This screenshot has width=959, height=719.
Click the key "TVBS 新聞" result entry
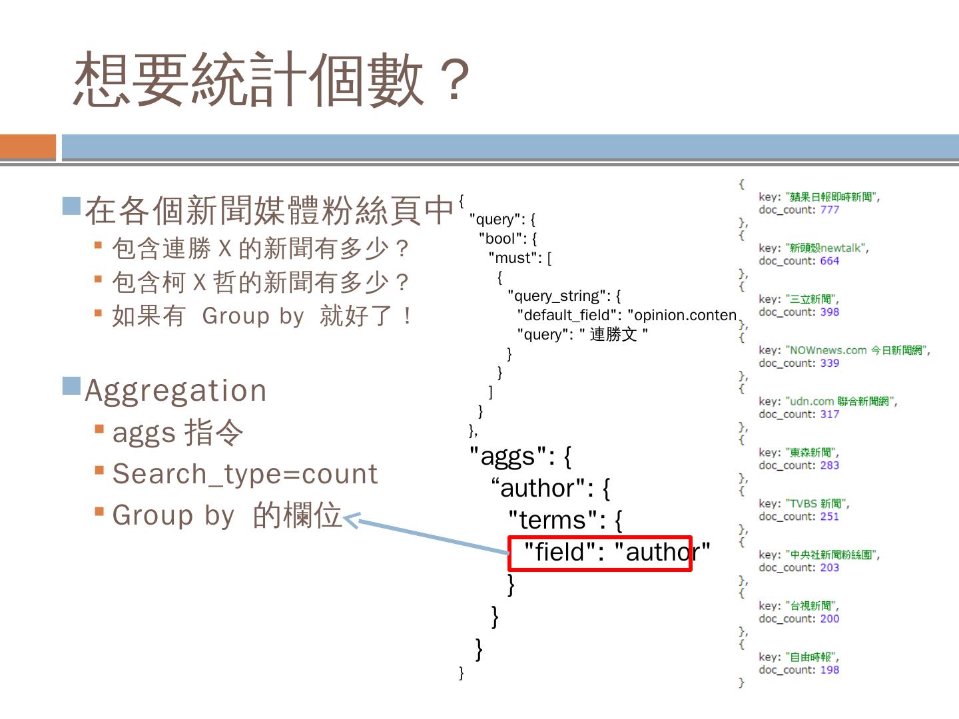(x=804, y=504)
